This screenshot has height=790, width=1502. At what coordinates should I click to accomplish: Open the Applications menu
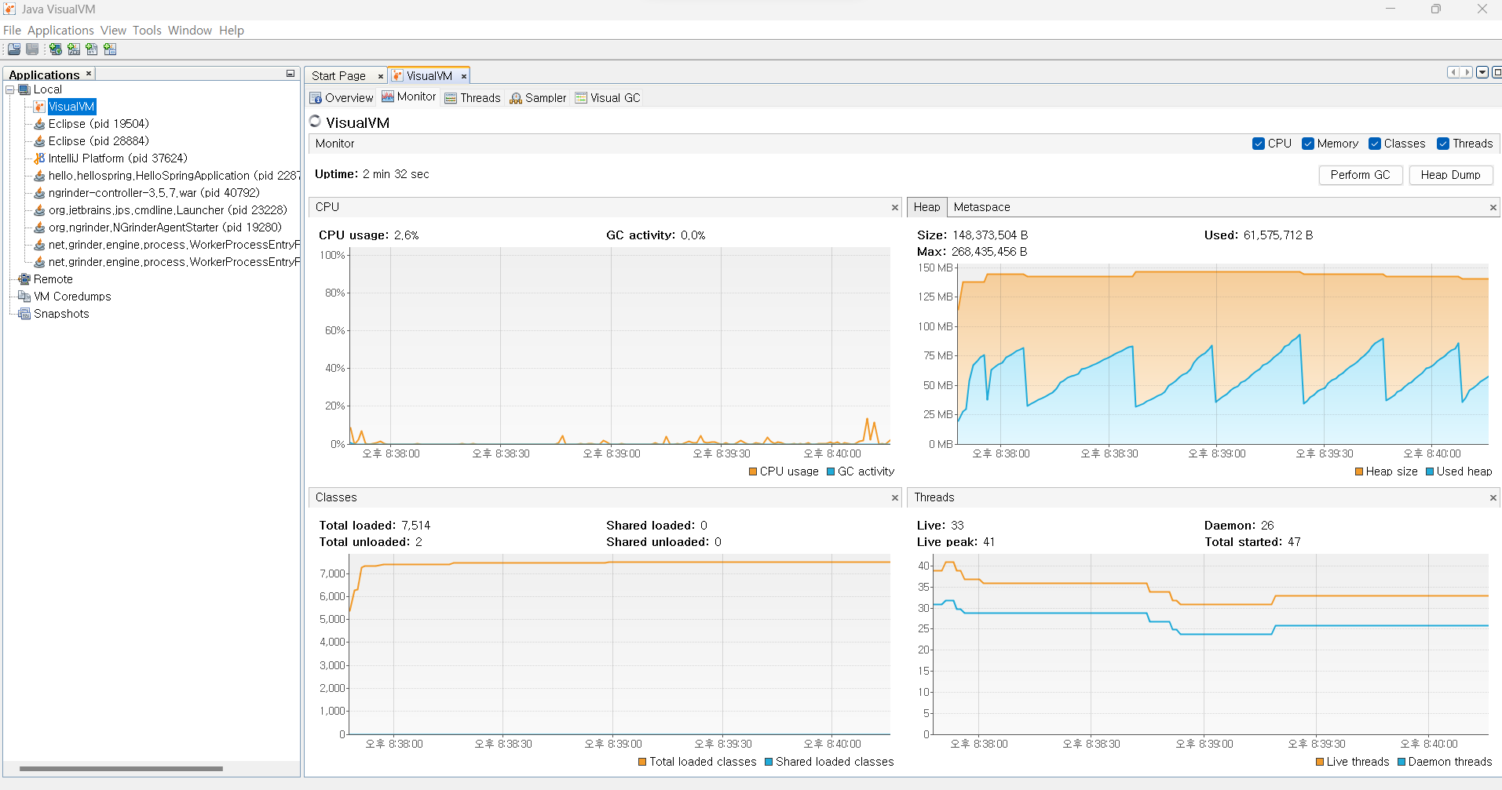(x=60, y=31)
